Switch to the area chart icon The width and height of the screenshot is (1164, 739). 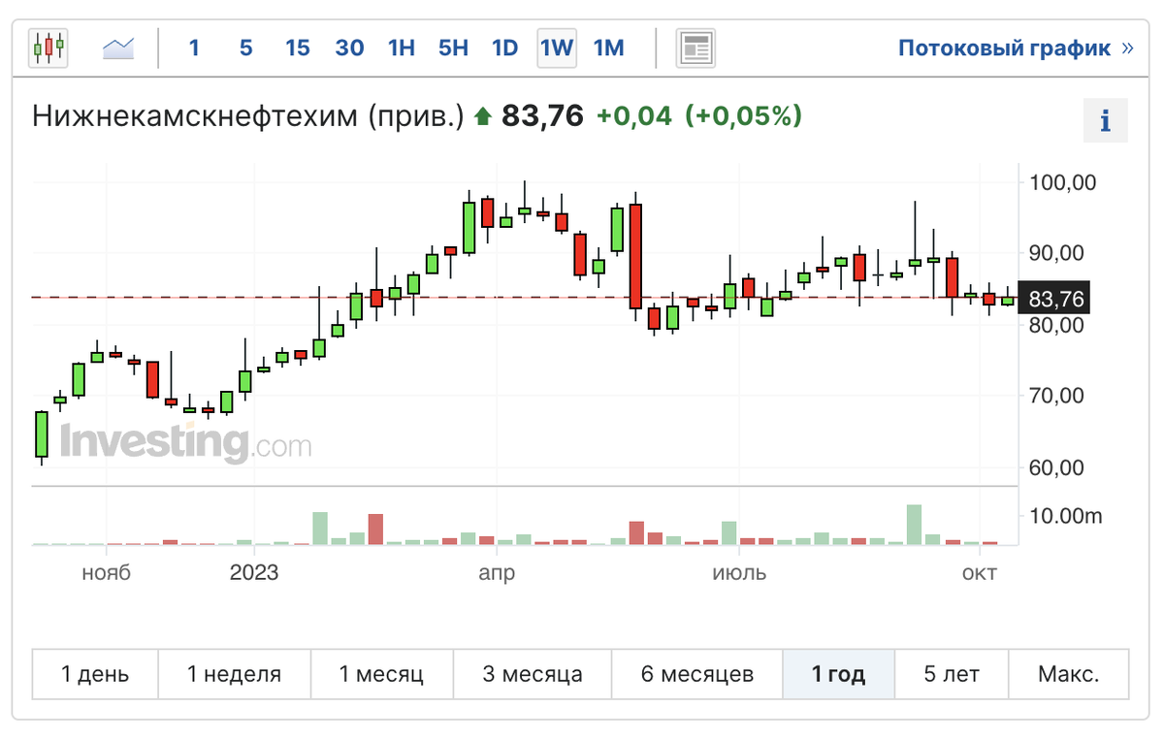[x=118, y=48]
